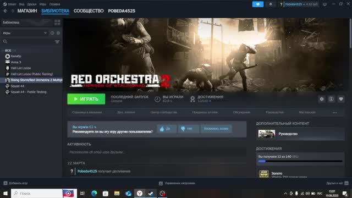
Task: Open the Руководства guides link
Action: click(x=274, y=112)
